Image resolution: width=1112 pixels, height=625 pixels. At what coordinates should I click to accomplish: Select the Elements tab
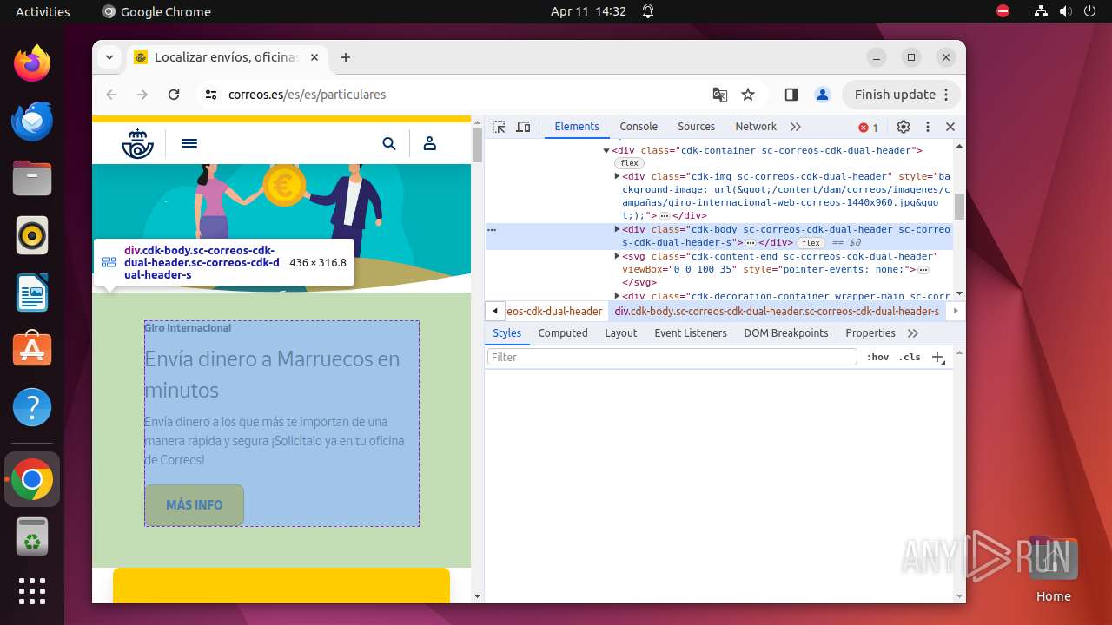[577, 127]
